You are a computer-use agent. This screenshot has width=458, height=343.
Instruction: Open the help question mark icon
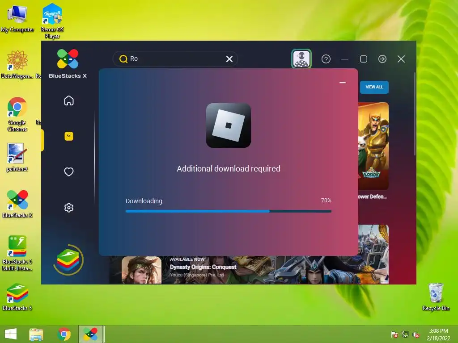[326, 59]
